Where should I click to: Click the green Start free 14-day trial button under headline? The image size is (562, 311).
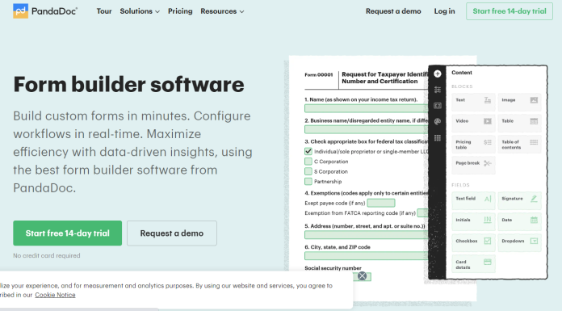pos(67,233)
